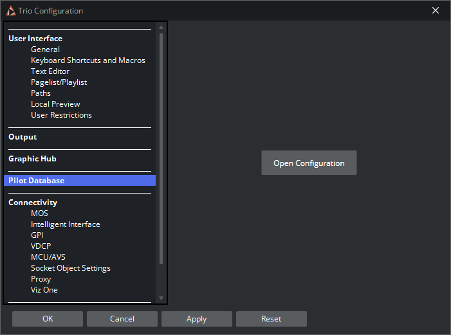The image size is (451, 335).
Task: Select the User Interface section header
Action: (x=35, y=39)
